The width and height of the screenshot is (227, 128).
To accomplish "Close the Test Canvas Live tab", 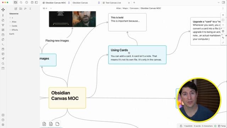I will click(129, 2).
